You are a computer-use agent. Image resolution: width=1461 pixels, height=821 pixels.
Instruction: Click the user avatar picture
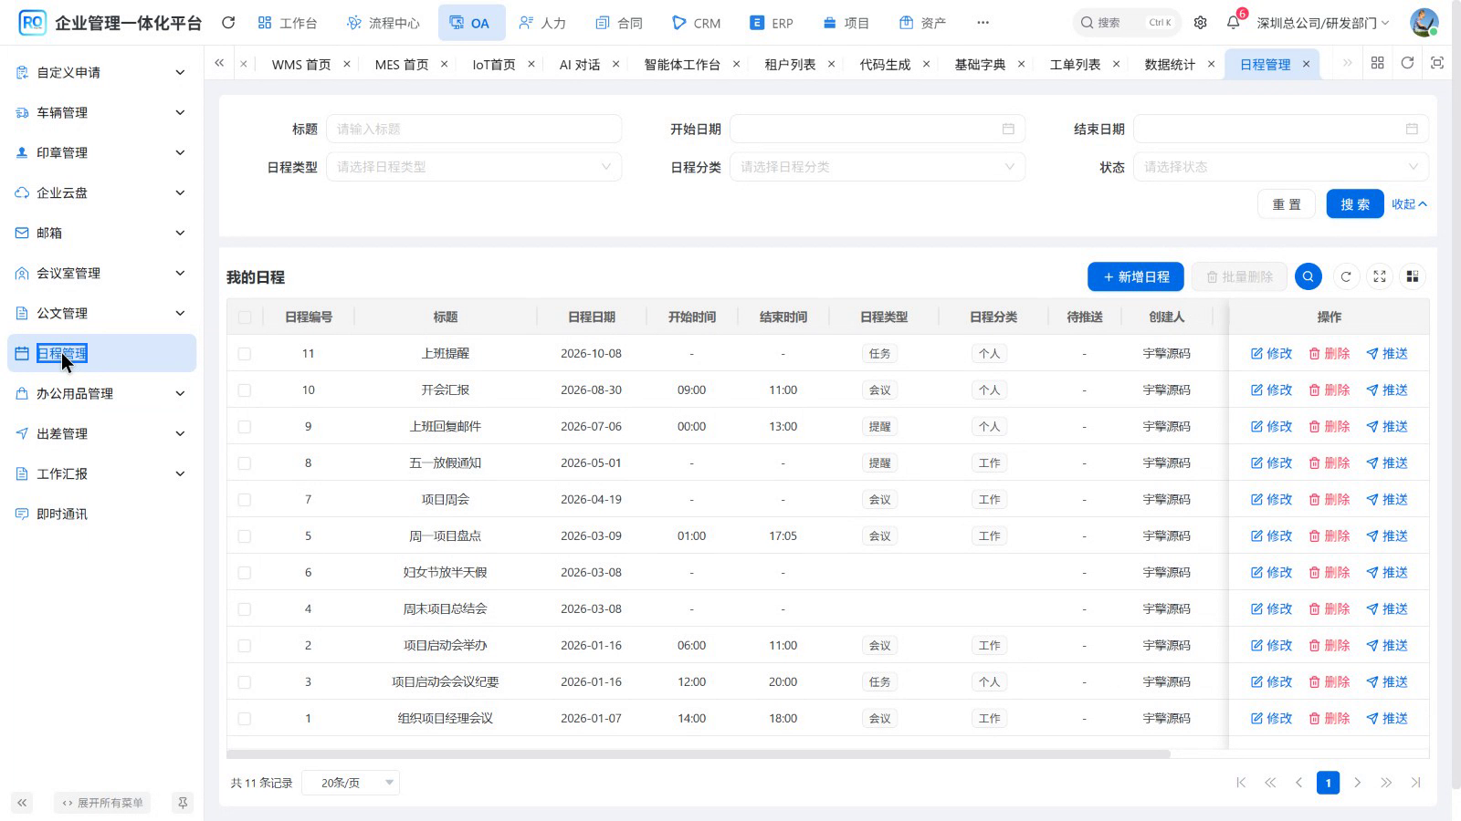[x=1424, y=22]
